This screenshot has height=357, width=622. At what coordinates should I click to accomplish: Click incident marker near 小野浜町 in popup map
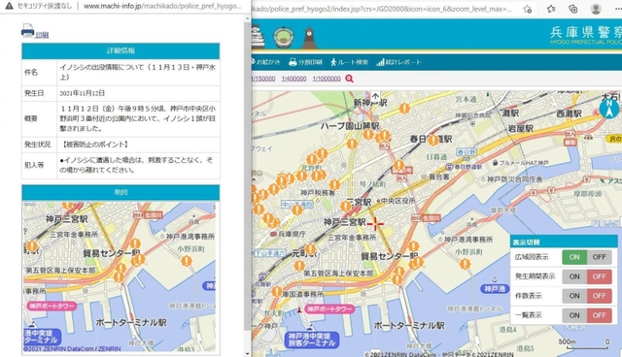[x=187, y=261]
